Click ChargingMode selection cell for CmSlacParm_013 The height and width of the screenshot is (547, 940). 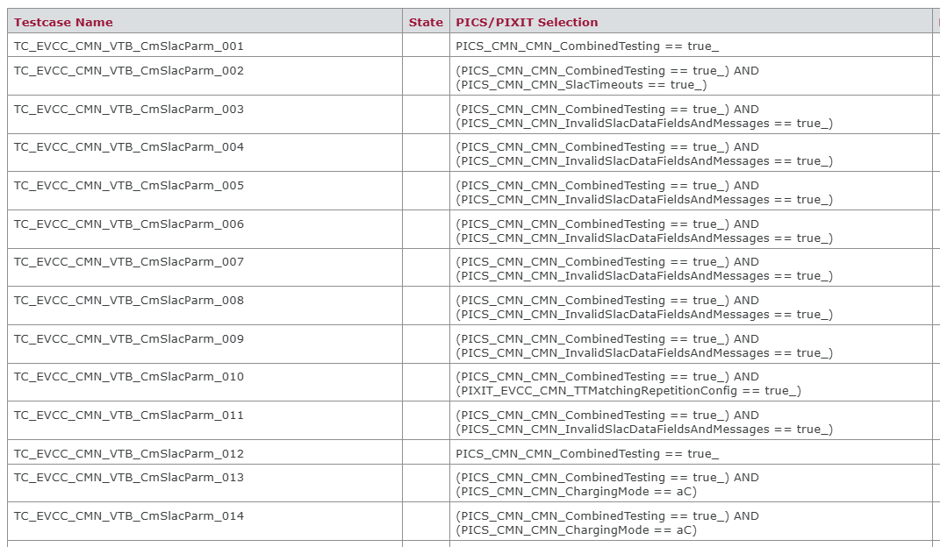click(x=607, y=484)
